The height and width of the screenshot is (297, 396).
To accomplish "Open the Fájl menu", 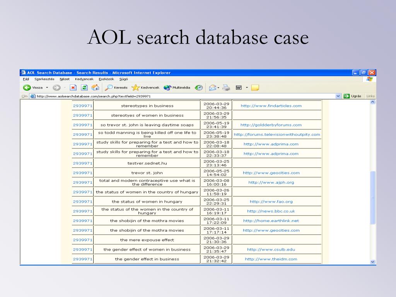I will coord(26,79).
